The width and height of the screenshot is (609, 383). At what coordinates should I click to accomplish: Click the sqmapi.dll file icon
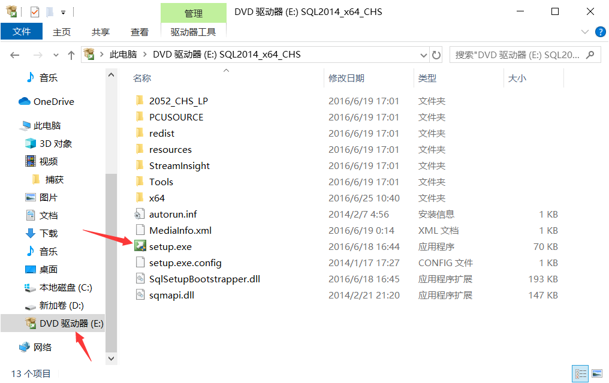coord(140,295)
